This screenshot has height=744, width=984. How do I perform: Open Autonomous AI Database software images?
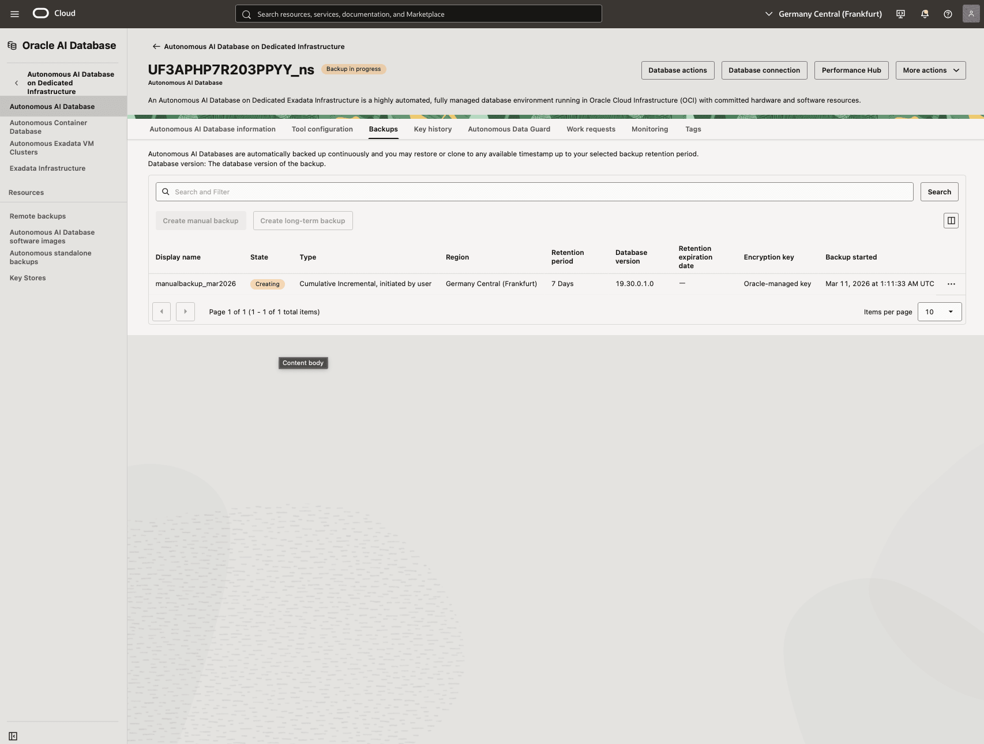tap(52, 236)
